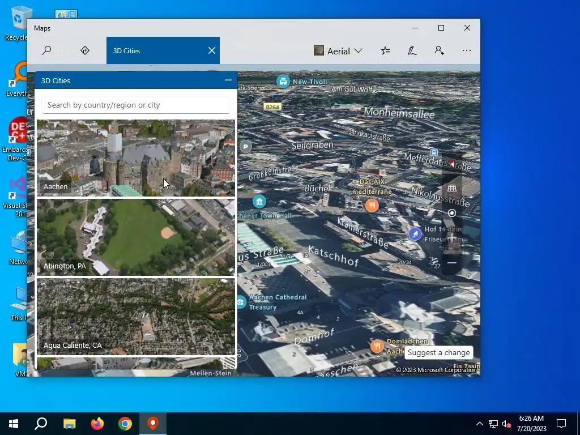Select the Aachen Cathedral Treasury marker
Viewport: 580px width, 435px height.
point(241,302)
